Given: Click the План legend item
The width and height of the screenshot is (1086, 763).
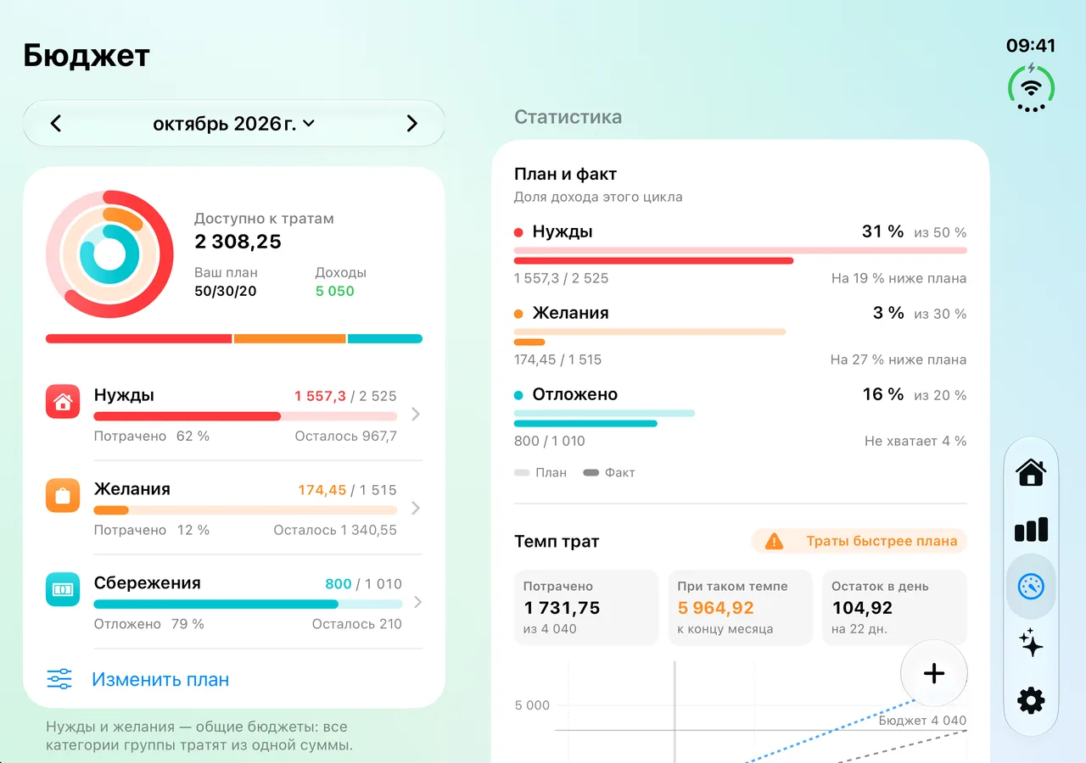Looking at the screenshot, I should click(x=540, y=472).
